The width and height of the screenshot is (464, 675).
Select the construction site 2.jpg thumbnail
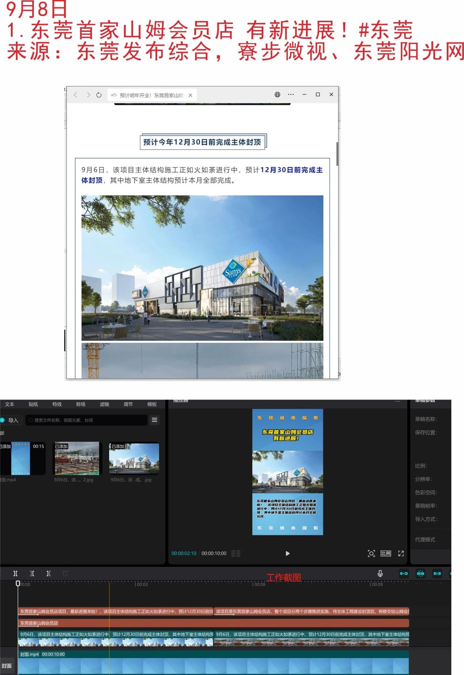[x=76, y=458]
